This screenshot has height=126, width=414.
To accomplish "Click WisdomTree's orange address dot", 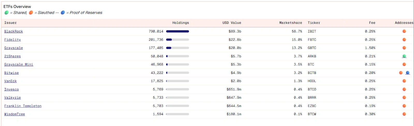I will (x=404, y=114).
